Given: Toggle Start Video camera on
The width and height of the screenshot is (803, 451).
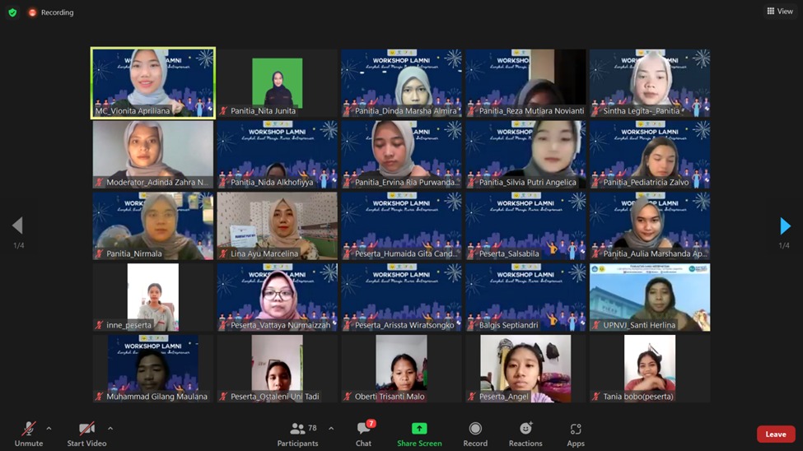Looking at the screenshot, I should [86, 434].
